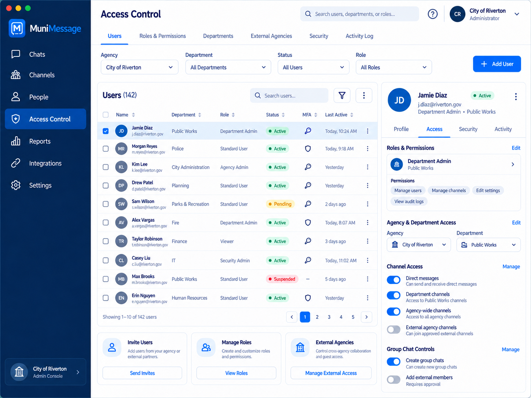The height and width of the screenshot is (398, 531).
Task: Open All Departments filter dropdown
Action: [228, 67]
